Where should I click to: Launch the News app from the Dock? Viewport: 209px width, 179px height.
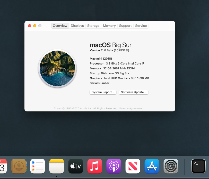pyautogui.click(x=133, y=166)
